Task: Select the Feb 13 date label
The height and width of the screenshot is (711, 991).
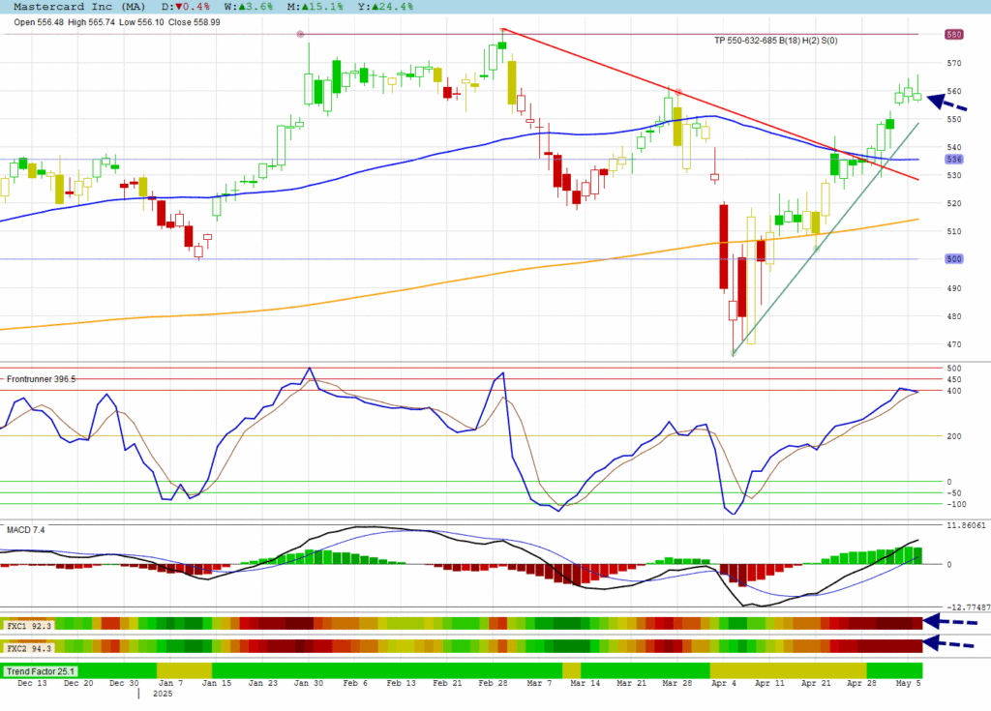Action: 402,683
